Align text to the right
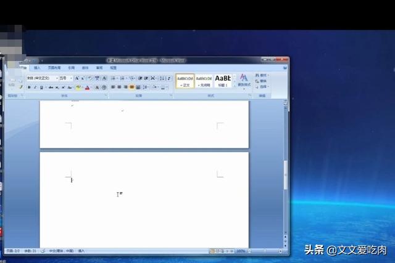Image resolution: width=395 pixels, height=263 pixels. (125, 87)
